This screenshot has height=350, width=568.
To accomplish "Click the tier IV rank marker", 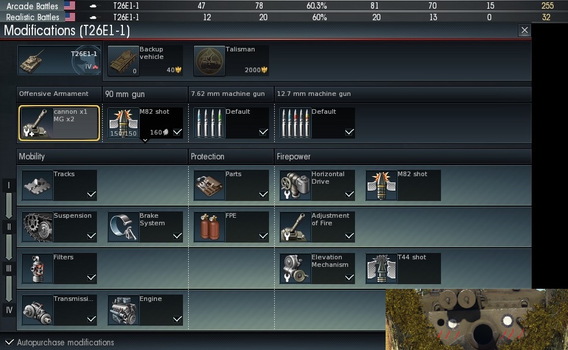I will (x=9, y=310).
